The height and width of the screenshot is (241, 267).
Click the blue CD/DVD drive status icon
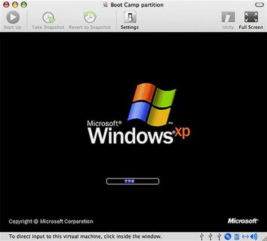tap(228, 237)
